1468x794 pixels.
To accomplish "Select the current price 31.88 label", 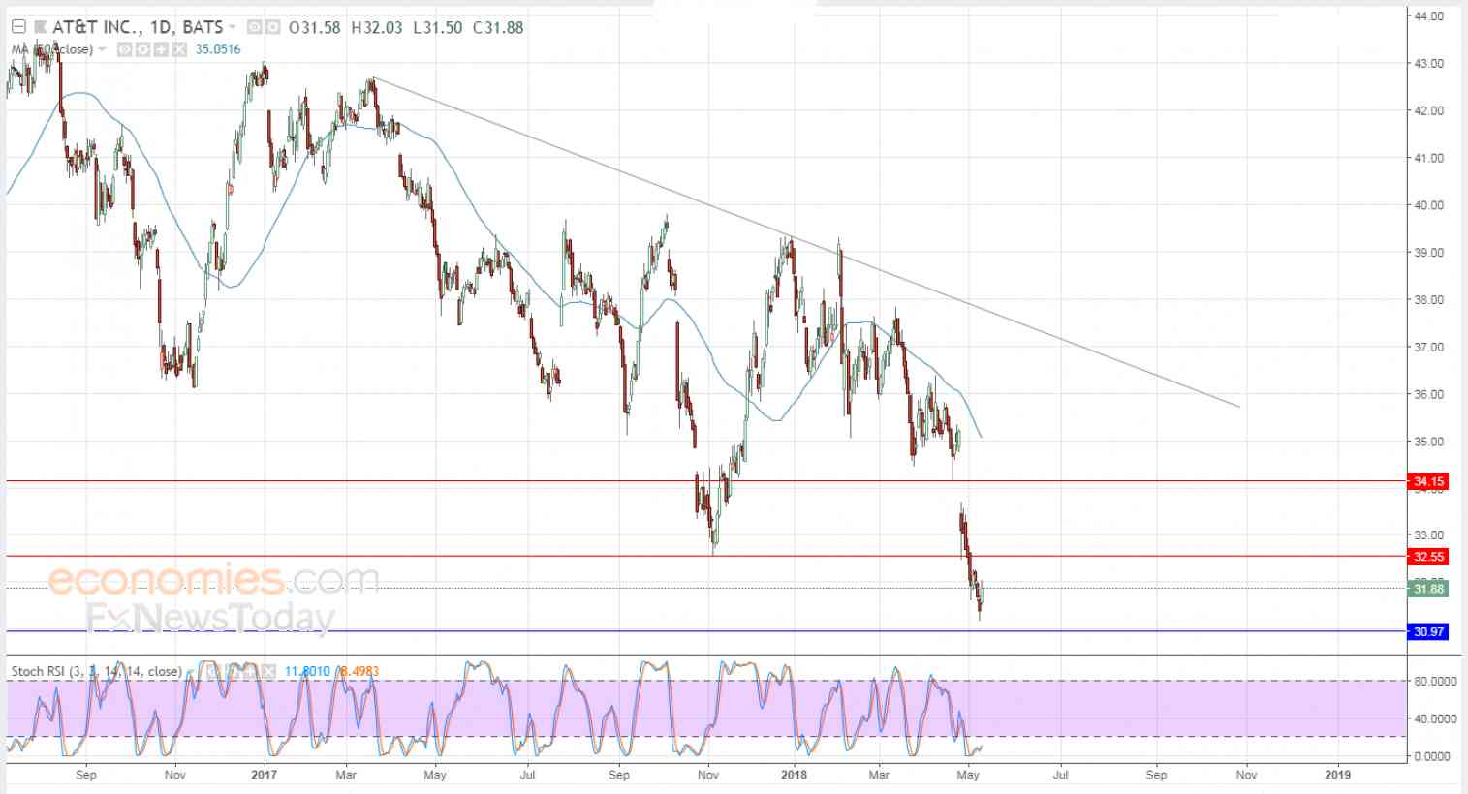I will [1428, 589].
